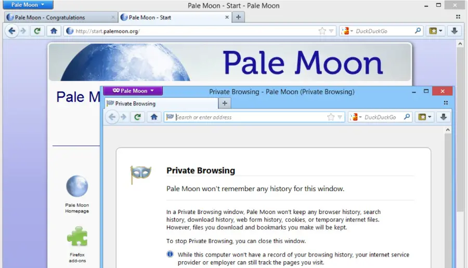Go to home page in main window
The height and width of the screenshot is (268, 468).
point(54,31)
